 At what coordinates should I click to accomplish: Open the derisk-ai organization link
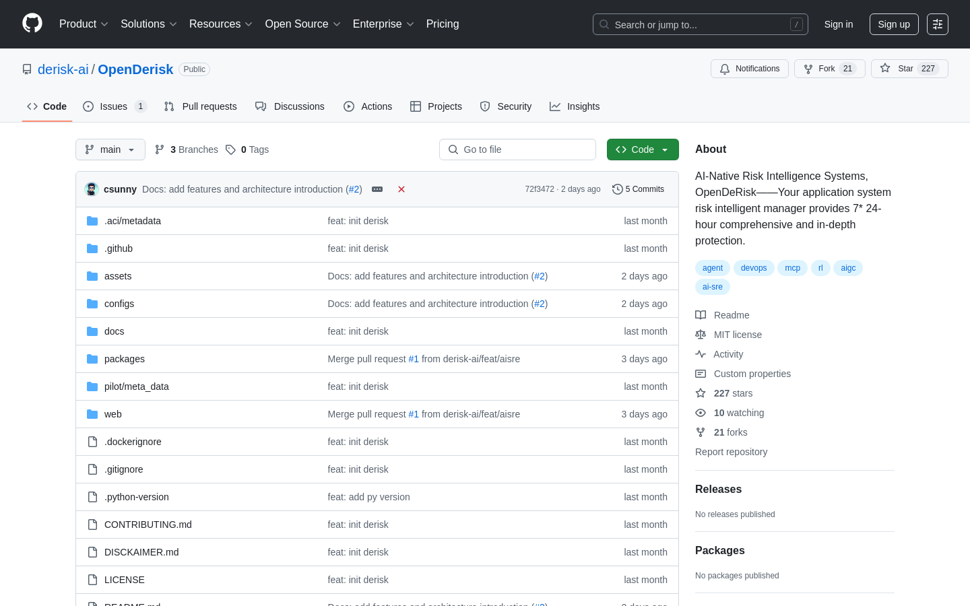(x=63, y=69)
